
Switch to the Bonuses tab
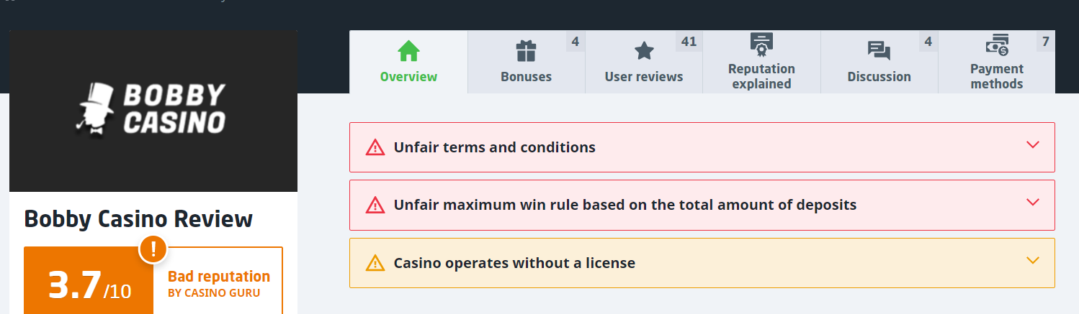tap(527, 76)
